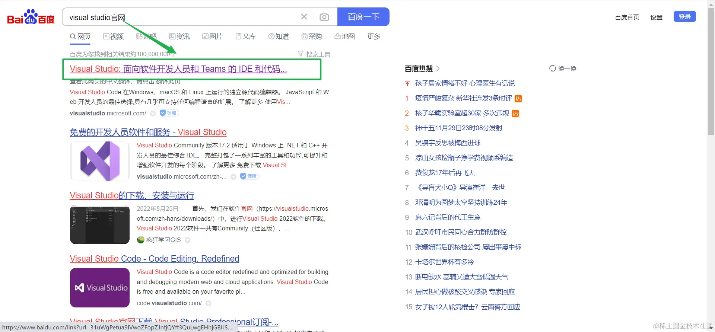This screenshot has height=332, width=715.
Task: Click the dark IDE screenshot thumbnail
Action: (x=100, y=224)
